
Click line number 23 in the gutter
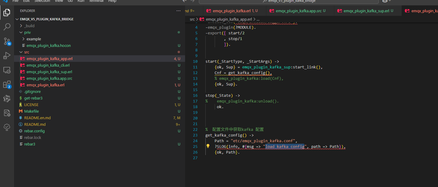tap(195, 135)
